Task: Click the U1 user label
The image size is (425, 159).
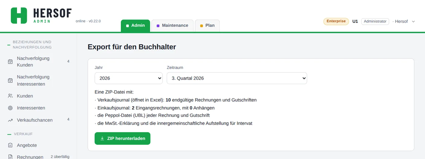Action: click(355, 22)
